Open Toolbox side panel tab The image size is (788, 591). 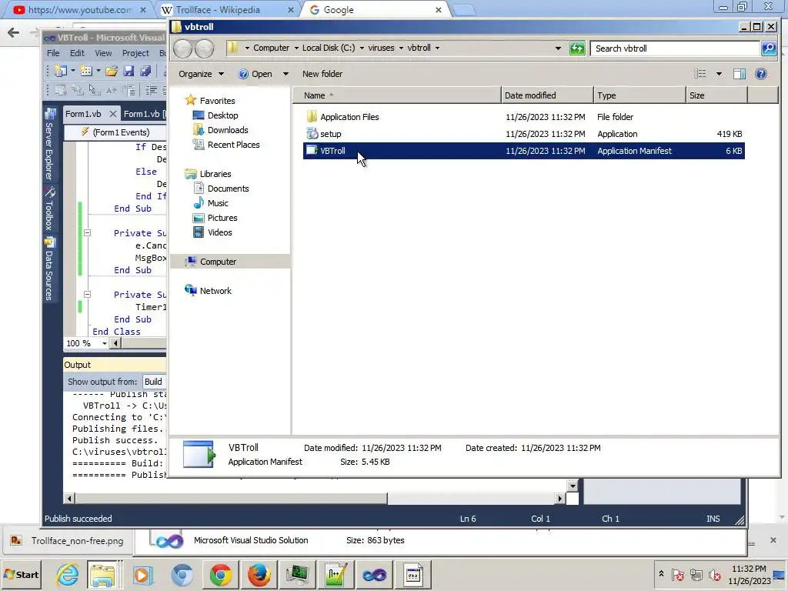point(49,208)
